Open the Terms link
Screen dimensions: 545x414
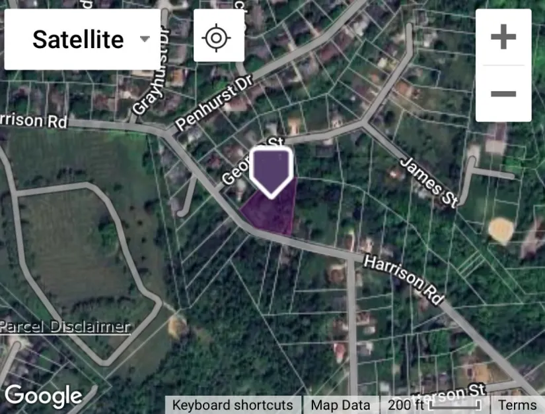517,405
